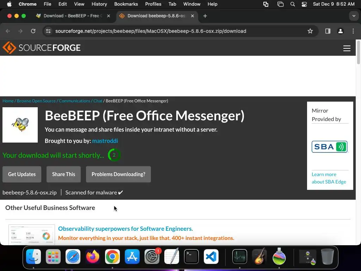The width and height of the screenshot is (361, 271).
Task: Open the Edit menu
Action: click(62, 4)
